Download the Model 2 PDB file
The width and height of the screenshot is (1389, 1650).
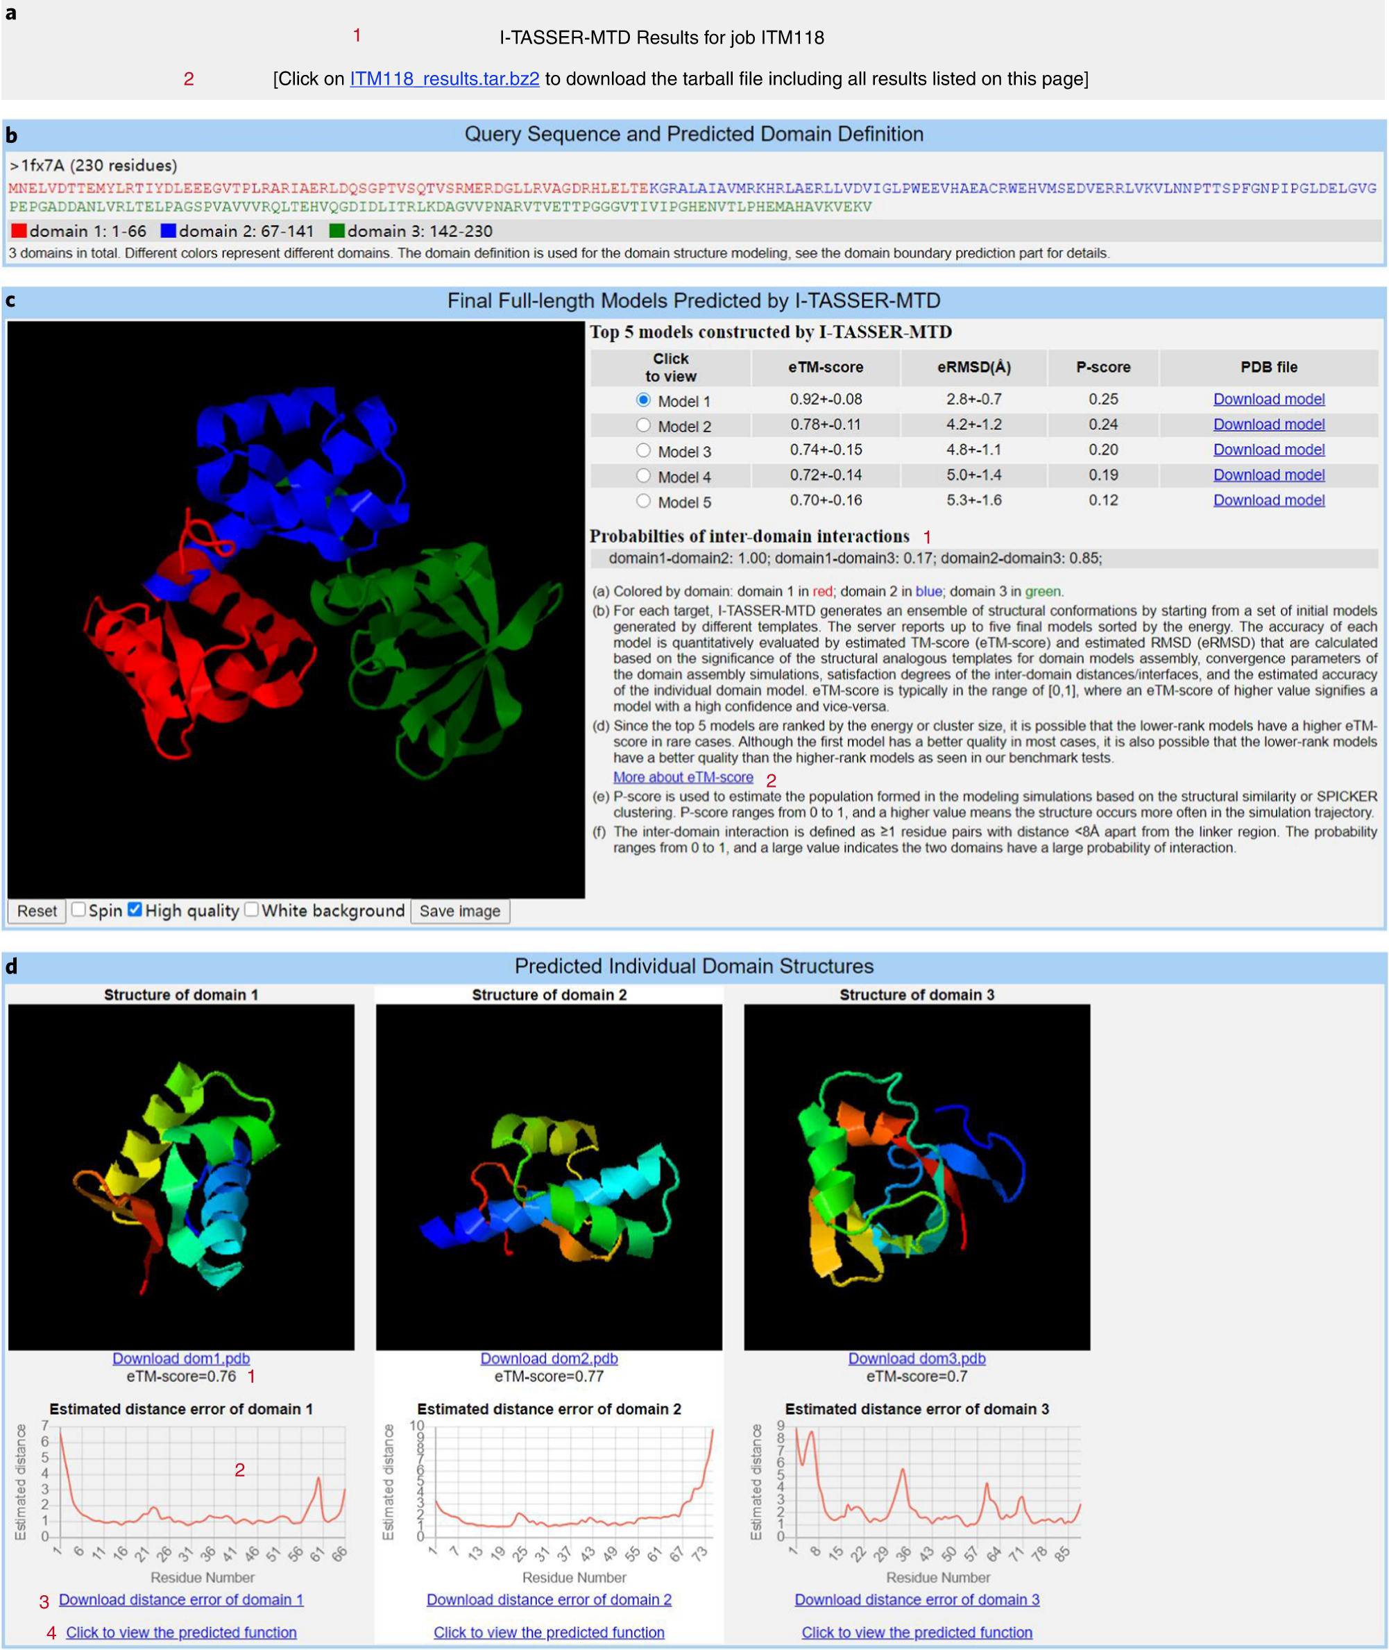(1268, 425)
